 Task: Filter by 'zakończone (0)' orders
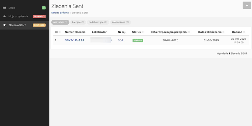coord(121,22)
